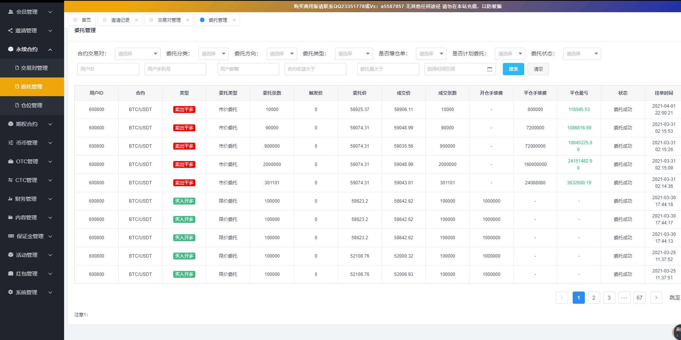Click the blue 搜索 button
681x340 pixels.
[513, 69]
